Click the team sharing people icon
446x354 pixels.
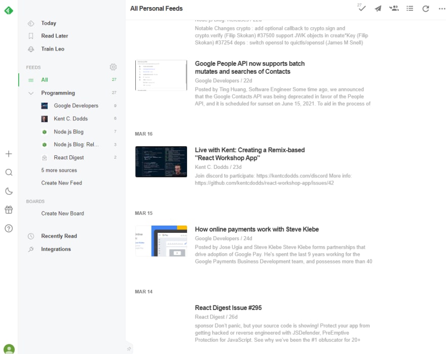click(394, 9)
